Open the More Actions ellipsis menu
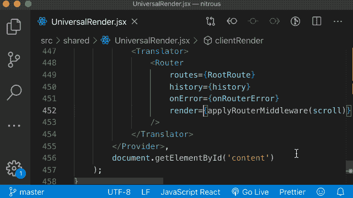353x198 pixels. click(338, 21)
